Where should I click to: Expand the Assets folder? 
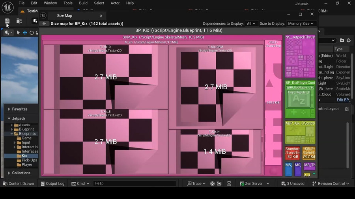[12, 125]
